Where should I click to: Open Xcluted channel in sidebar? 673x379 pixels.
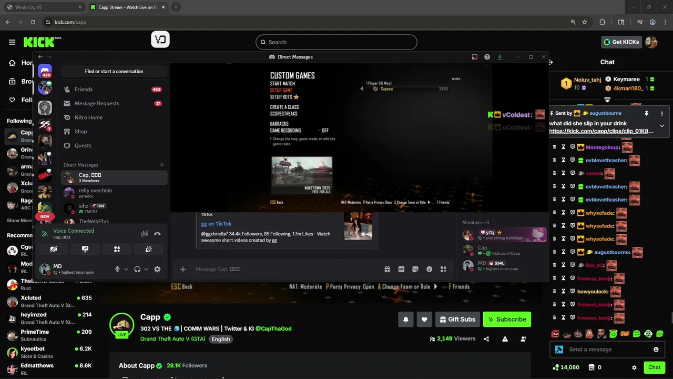coord(50,301)
